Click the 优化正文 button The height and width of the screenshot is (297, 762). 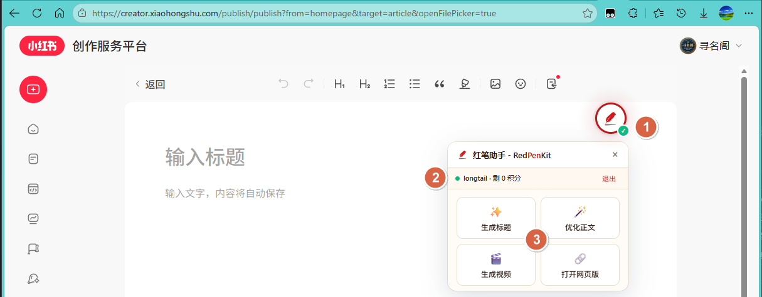tap(580, 218)
